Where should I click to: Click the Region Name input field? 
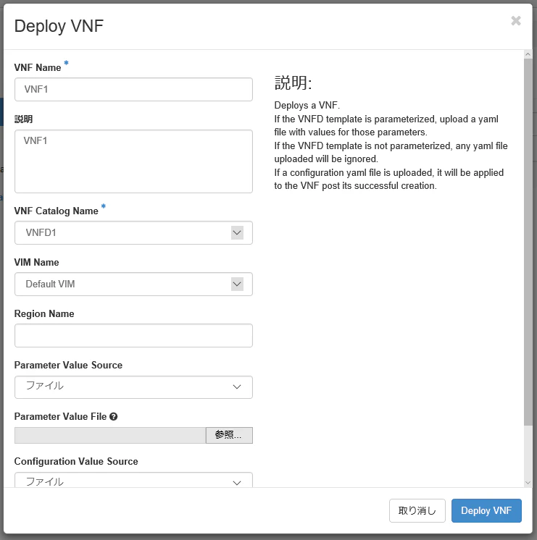pos(133,335)
